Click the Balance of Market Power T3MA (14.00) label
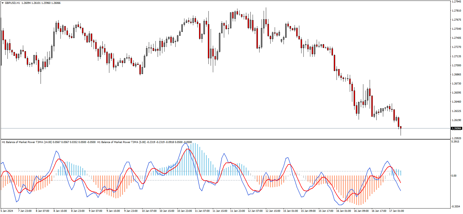Image resolution: width=463 pixels, height=214 pixels. 27,142
